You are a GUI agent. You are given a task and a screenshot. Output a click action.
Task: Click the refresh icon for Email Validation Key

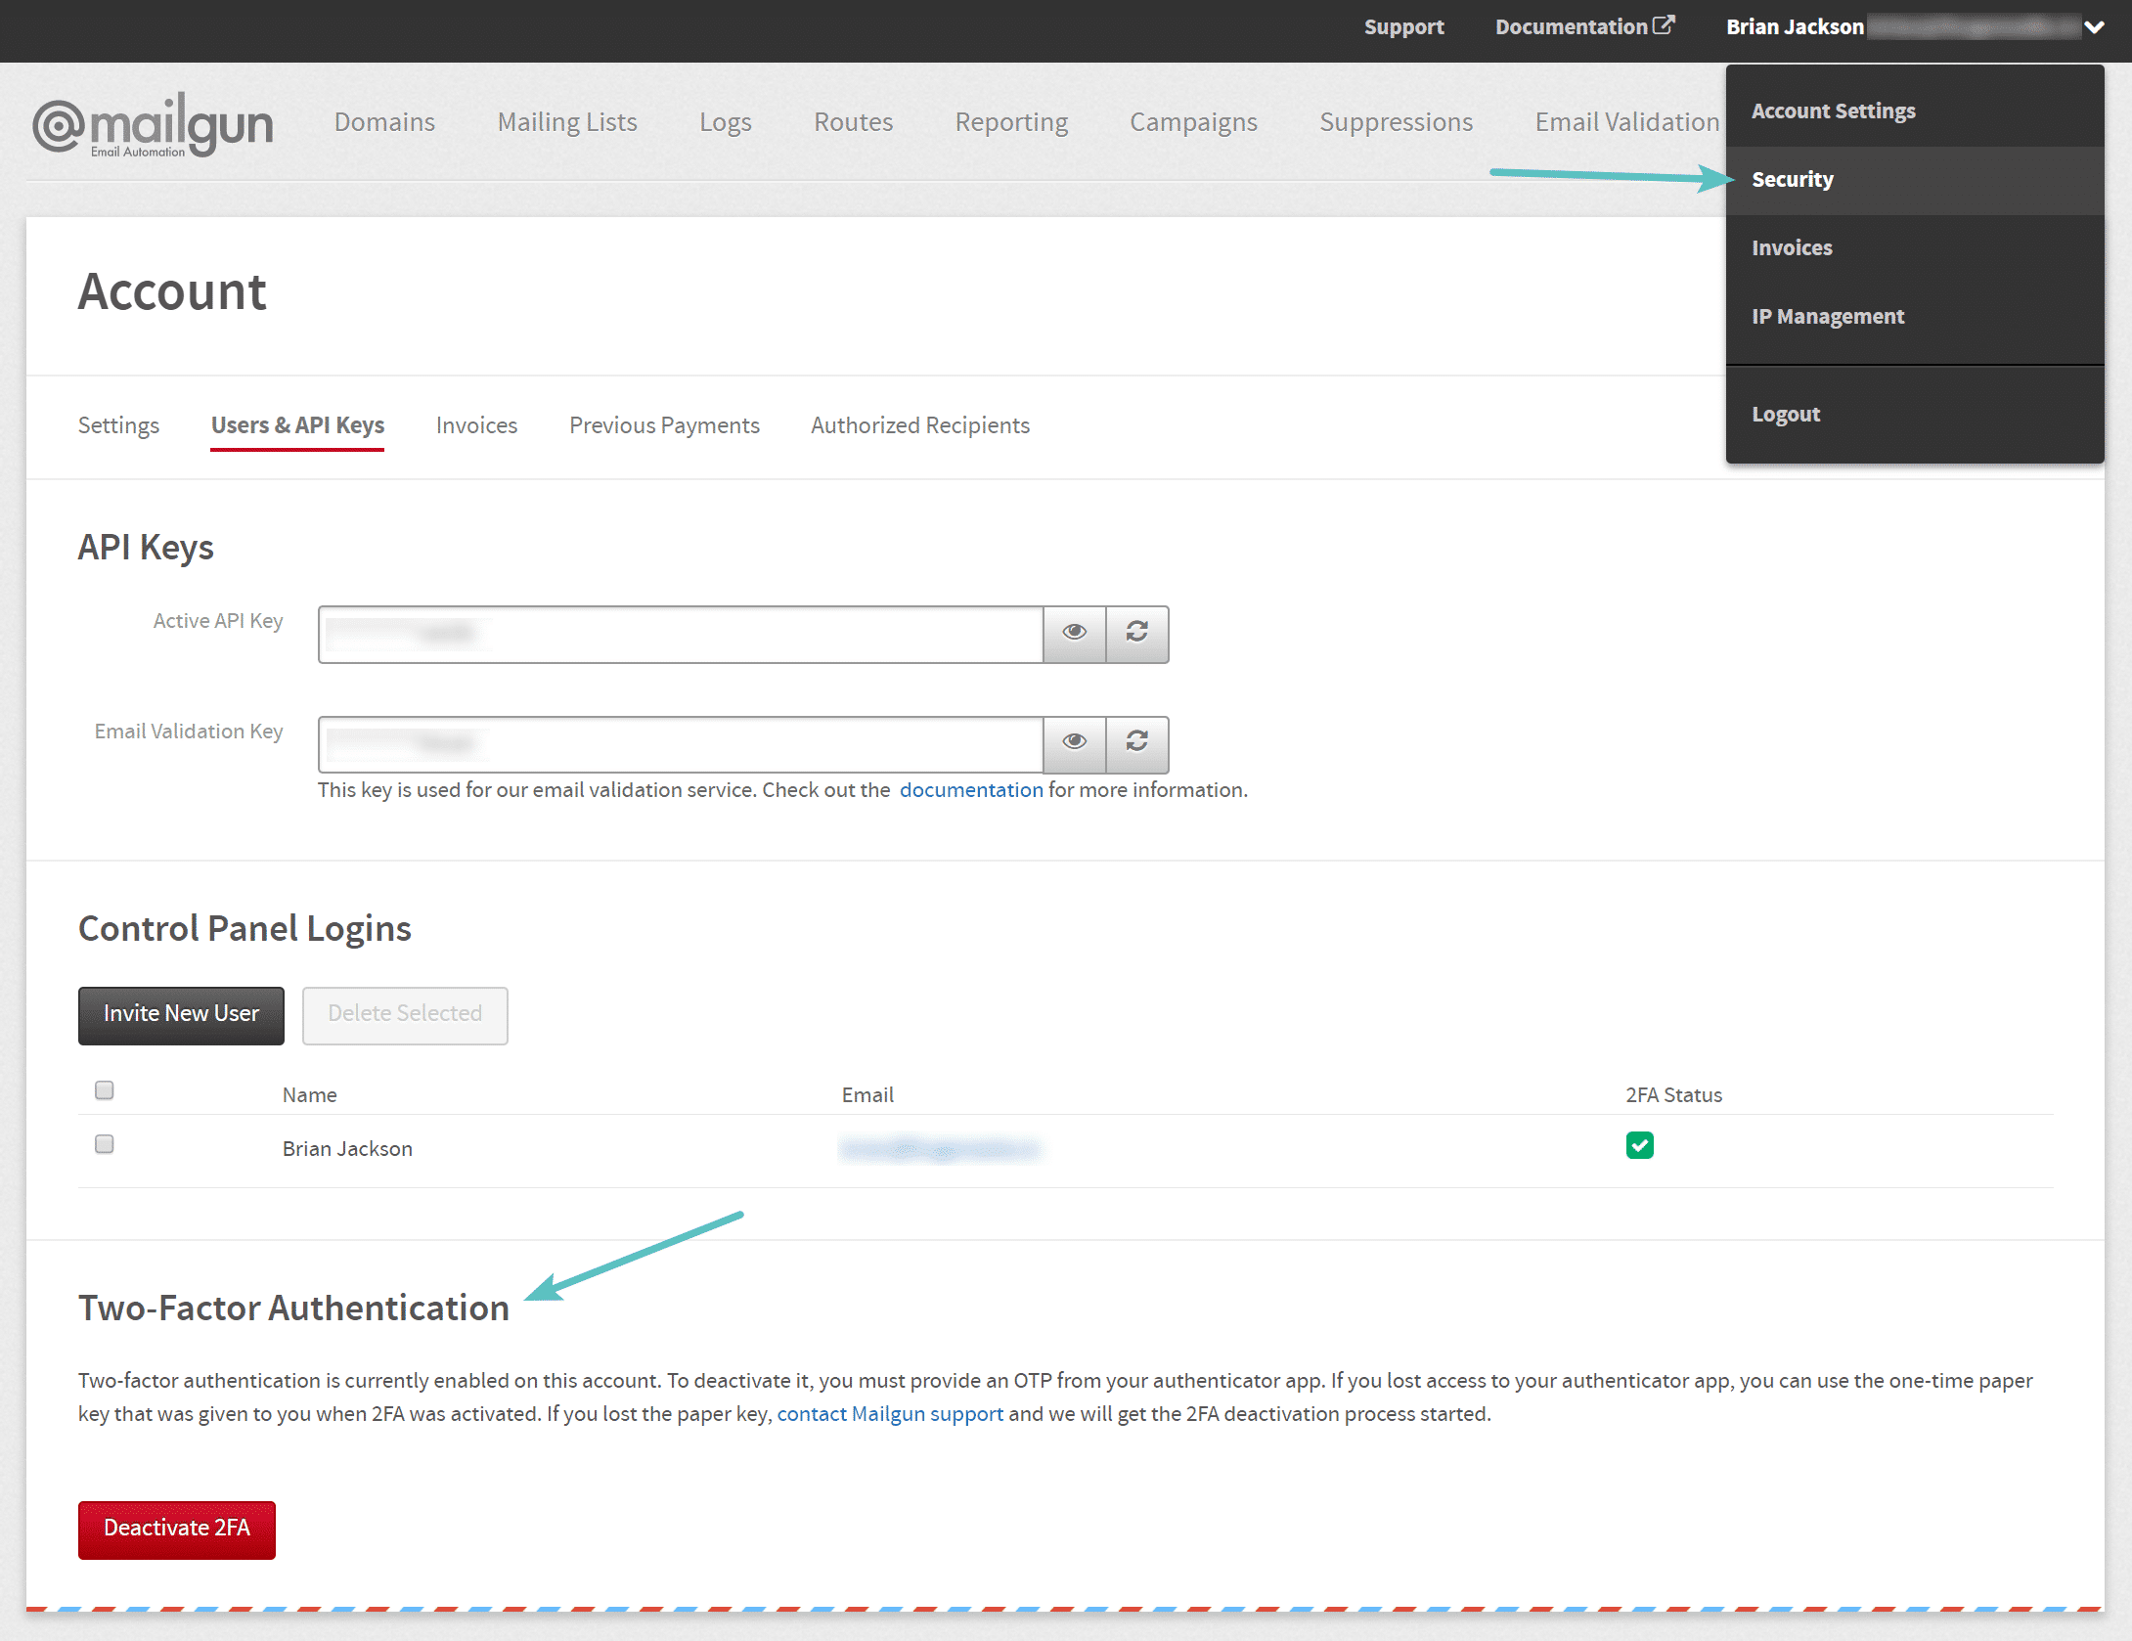(x=1137, y=741)
